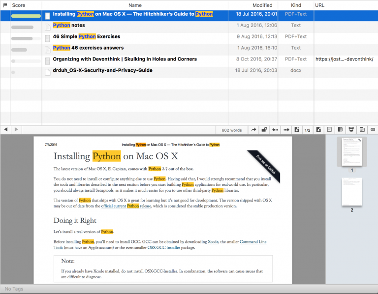This screenshot has width=378, height=294.
Task: Toggle the unlock padlock icon
Action: (x=264, y=130)
